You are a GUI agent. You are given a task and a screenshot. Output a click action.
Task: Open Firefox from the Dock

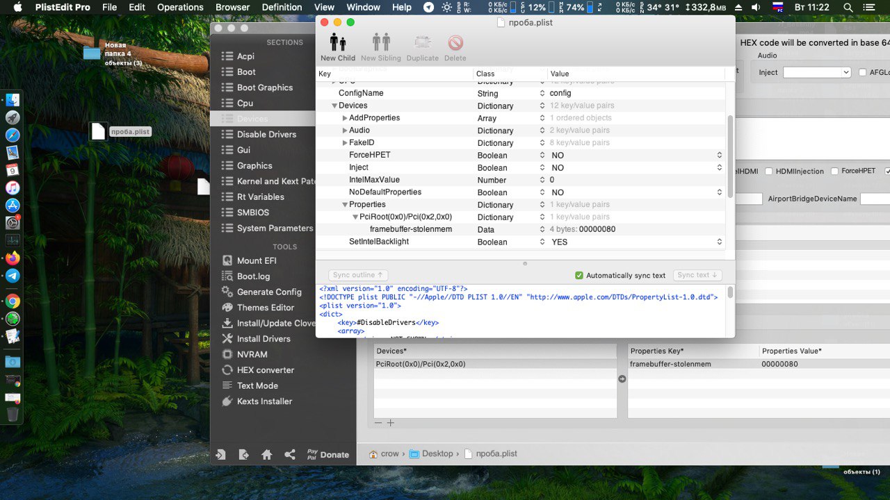click(13, 258)
